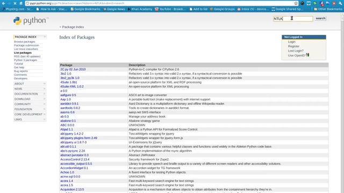This screenshot has height=193, width=344.
Task: Expand the NEWS sidebar menu
Action: [30, 88]
